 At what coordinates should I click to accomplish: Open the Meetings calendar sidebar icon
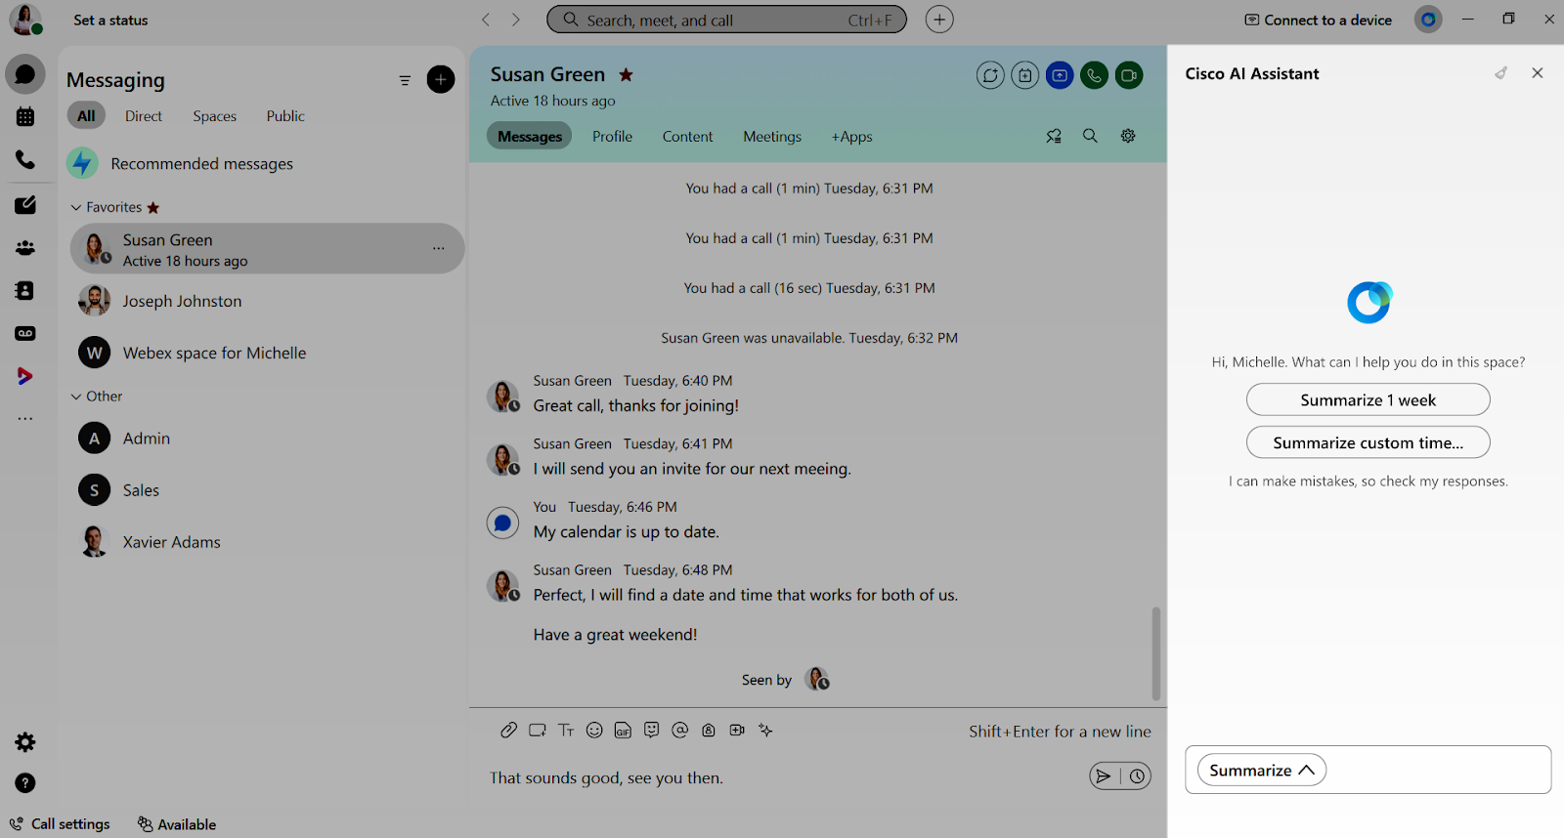tap(25, 117)
